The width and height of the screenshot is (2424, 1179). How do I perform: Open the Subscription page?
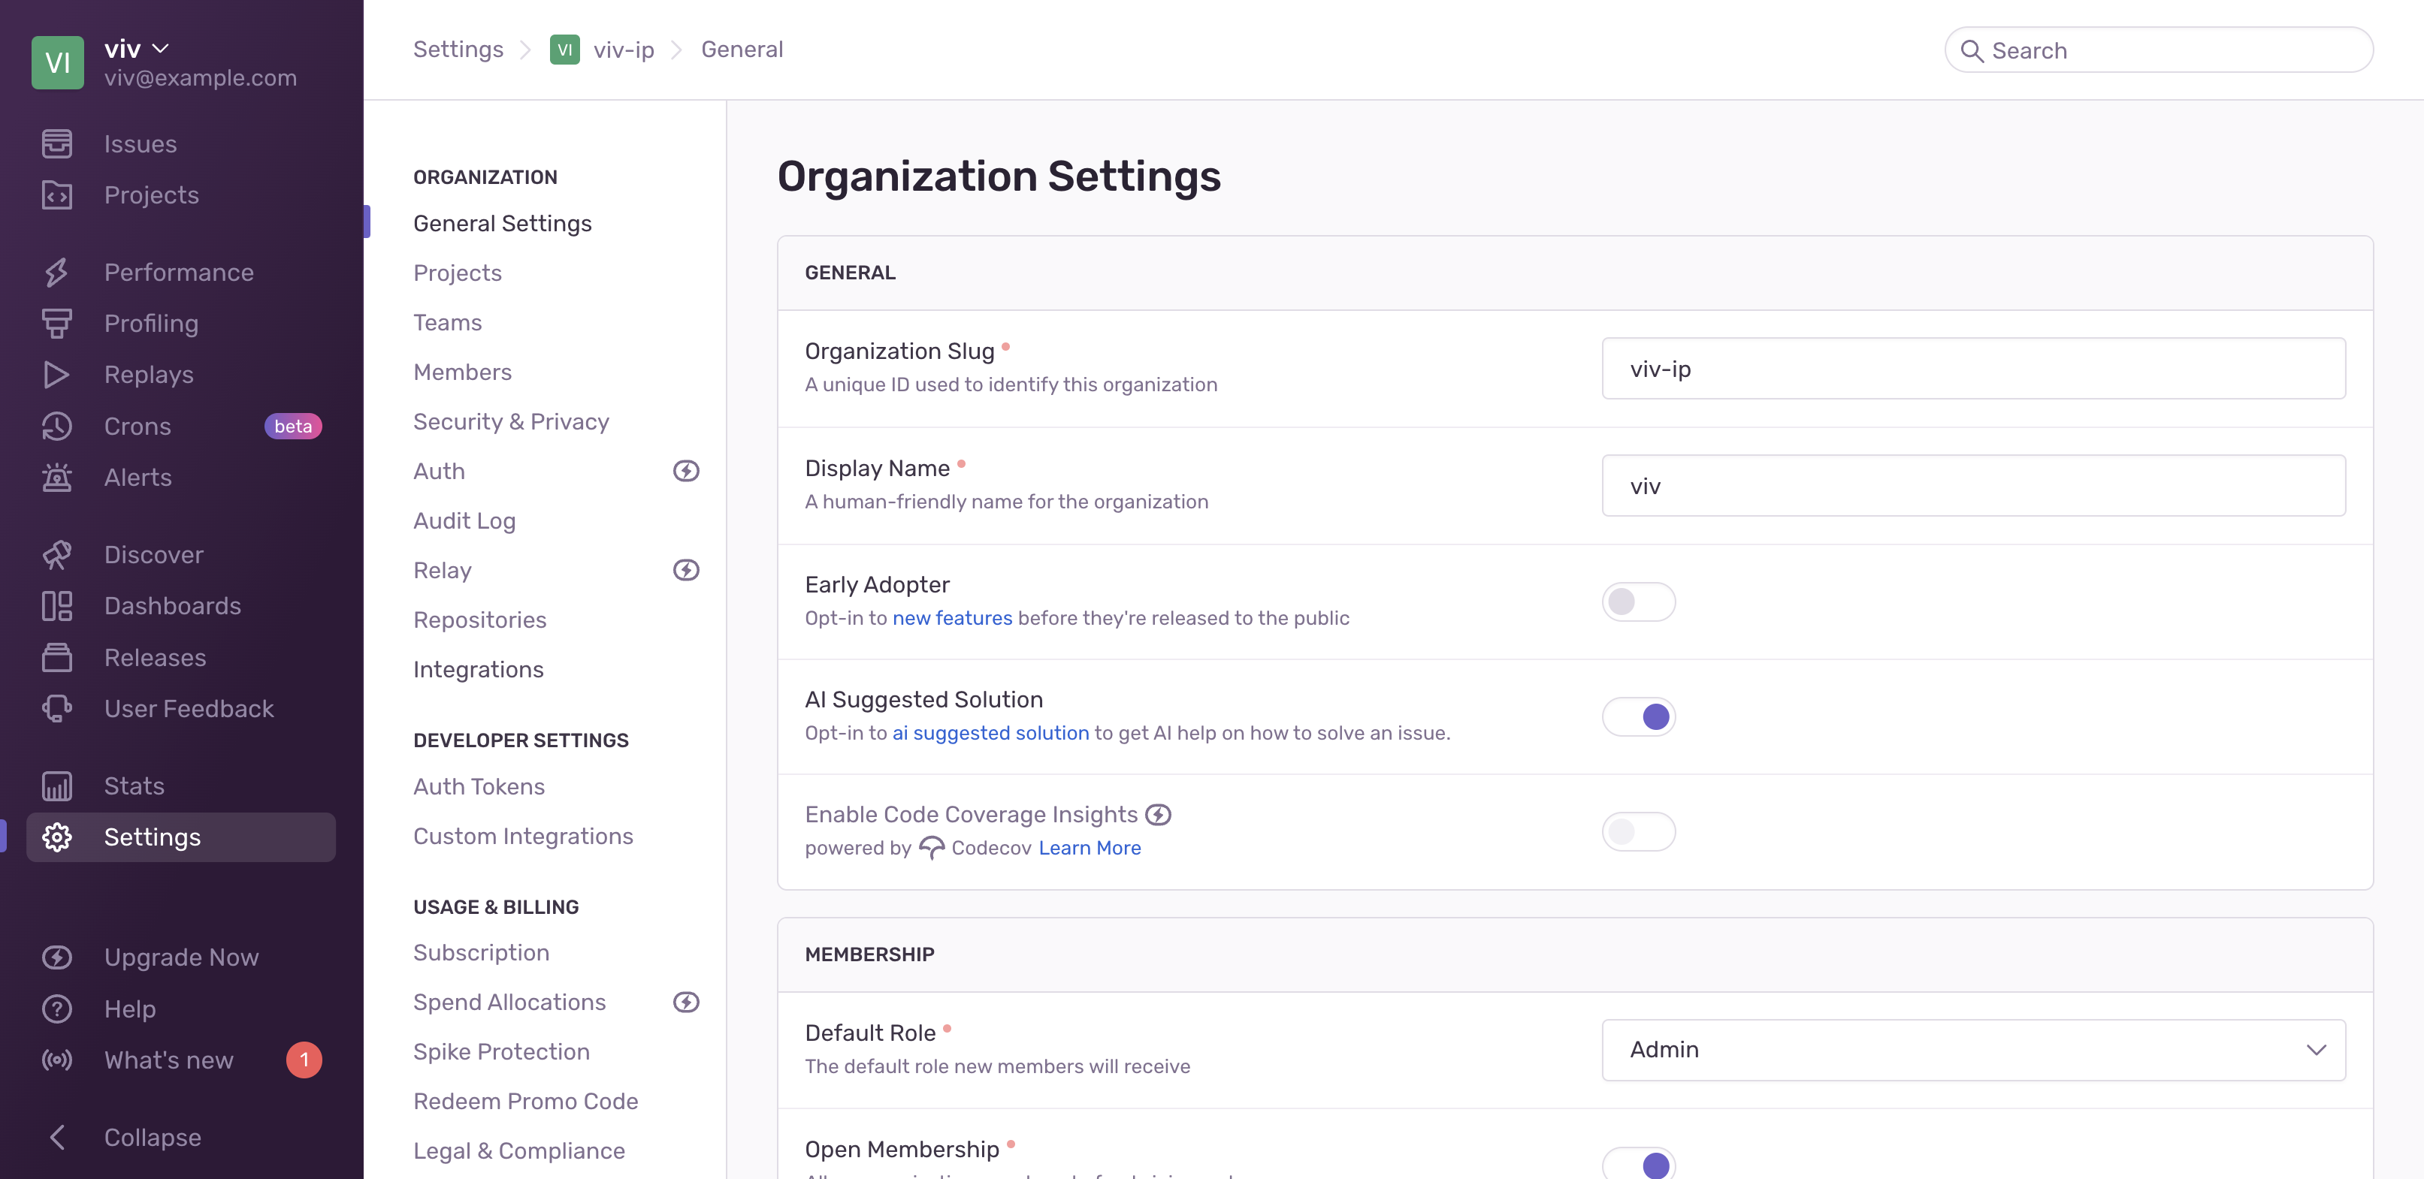[481, 952]
